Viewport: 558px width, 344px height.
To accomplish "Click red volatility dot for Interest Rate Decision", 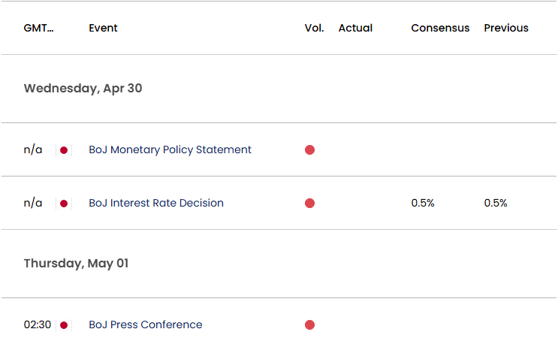I will [309, 203].
